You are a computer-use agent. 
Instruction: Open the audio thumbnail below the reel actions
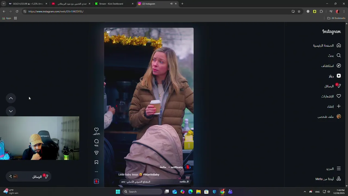point(96,181)
